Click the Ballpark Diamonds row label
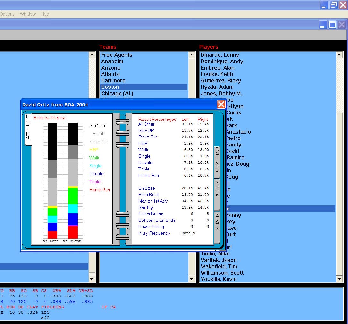 [157, 220]
